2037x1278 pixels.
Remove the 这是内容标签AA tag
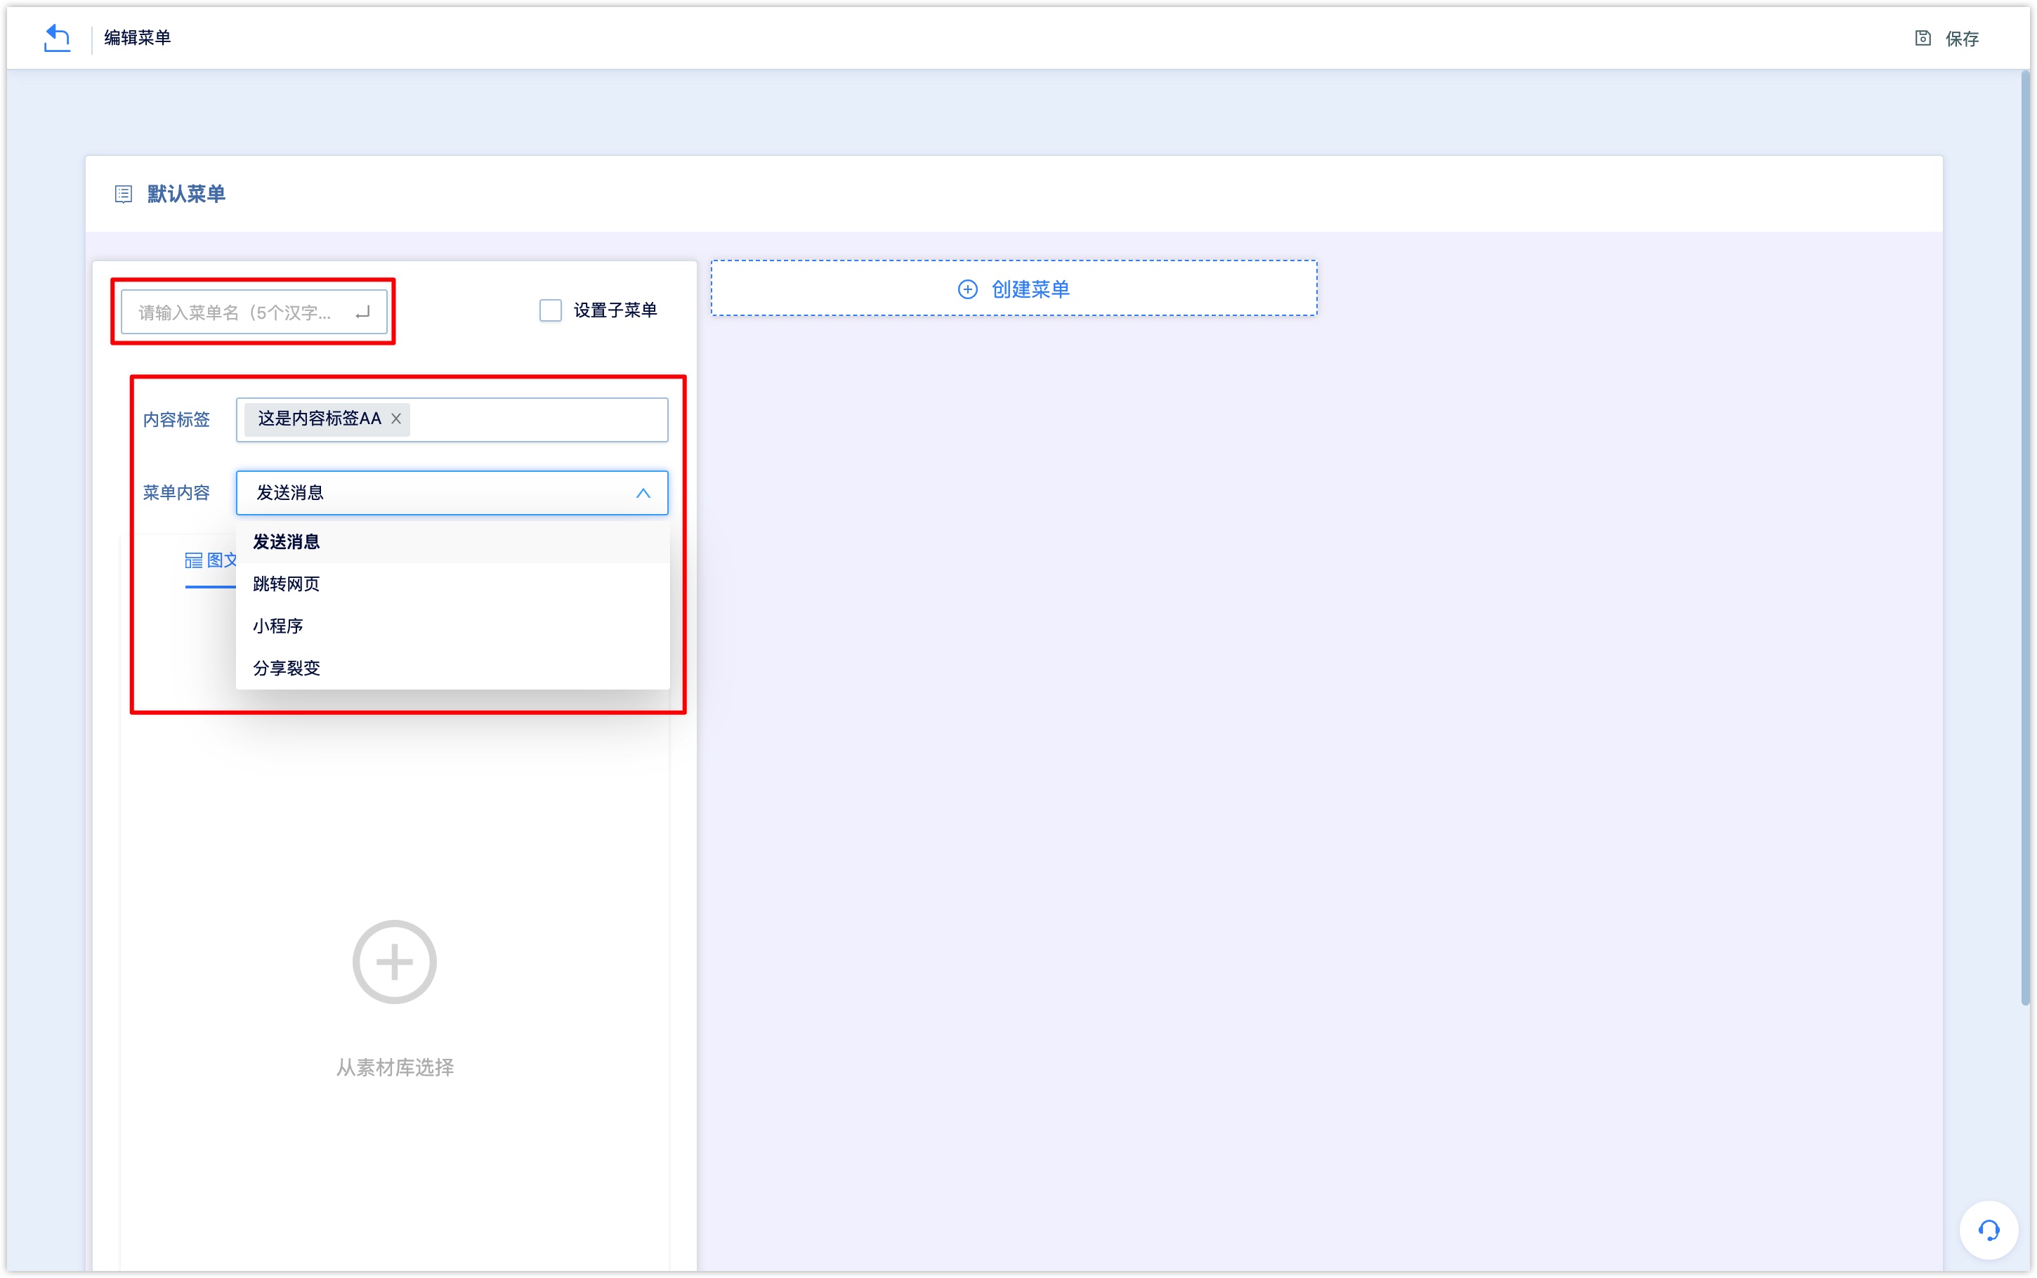tap(395, 419)
